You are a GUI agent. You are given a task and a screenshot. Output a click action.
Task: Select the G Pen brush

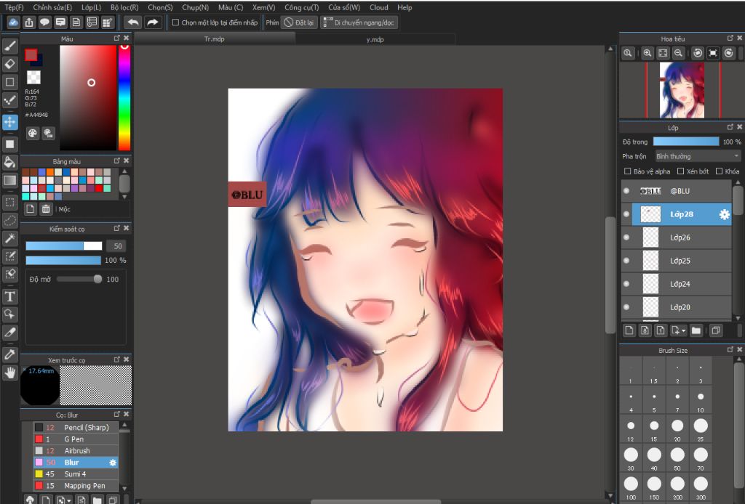tap(76, 439)
